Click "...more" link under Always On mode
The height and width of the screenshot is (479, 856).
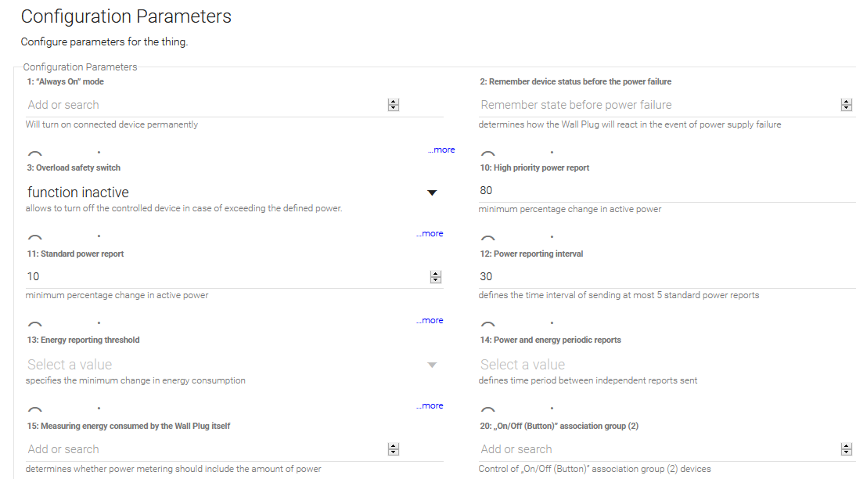(x=441, y=149)
